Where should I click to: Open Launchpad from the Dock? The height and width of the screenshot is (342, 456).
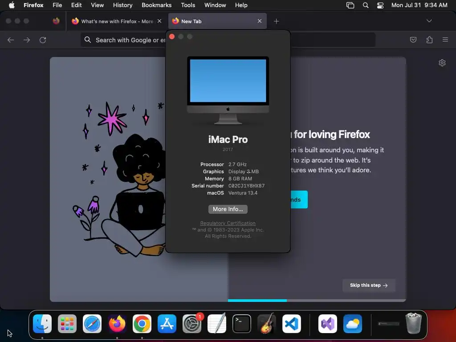click(67, 324)
